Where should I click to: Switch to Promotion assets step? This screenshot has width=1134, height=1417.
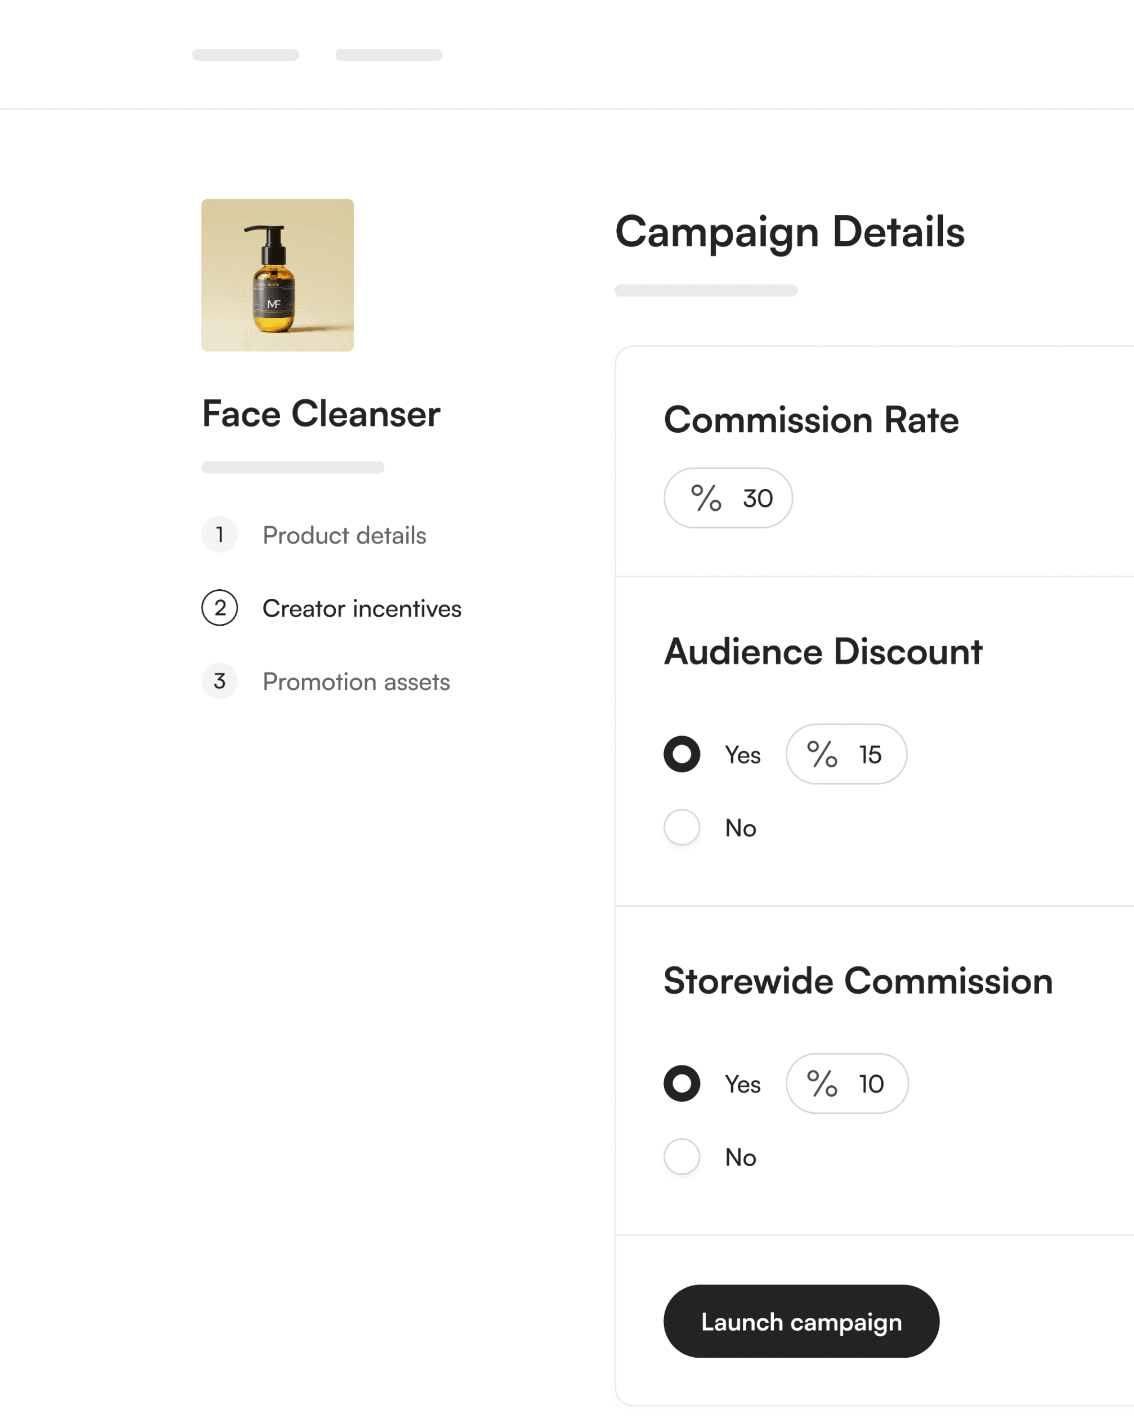pos(356,682)
